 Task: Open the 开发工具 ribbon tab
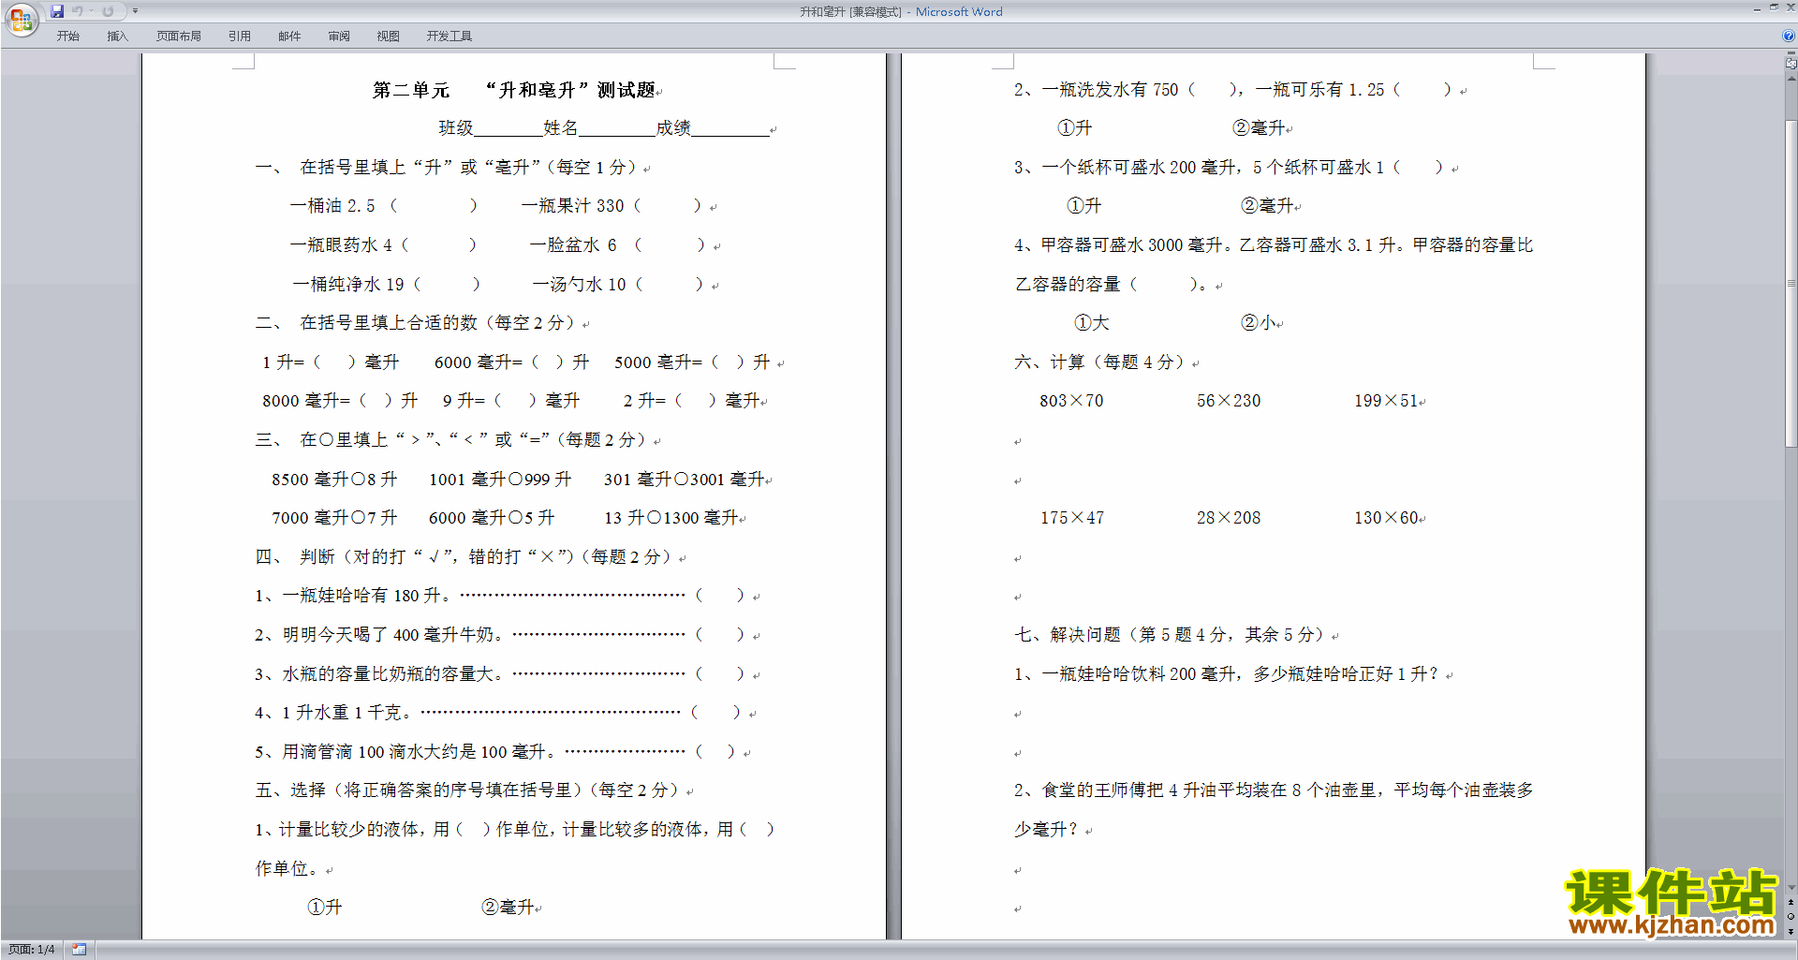(449, 37)
